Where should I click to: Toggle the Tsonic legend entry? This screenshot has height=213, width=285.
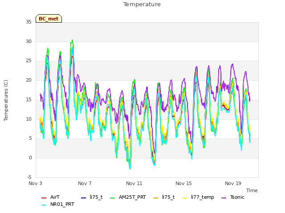pos(233,197)
